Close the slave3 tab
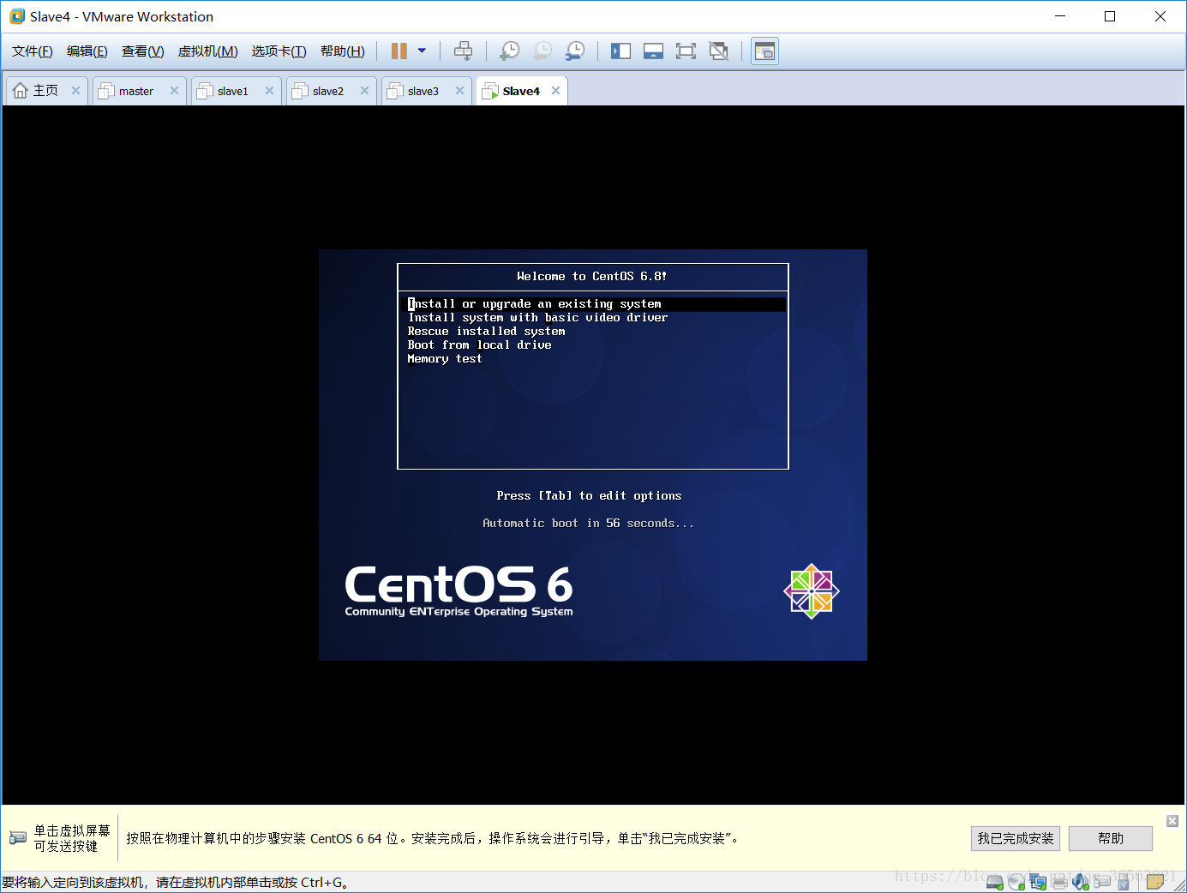 pyautogui.click(x=460, y=91)
